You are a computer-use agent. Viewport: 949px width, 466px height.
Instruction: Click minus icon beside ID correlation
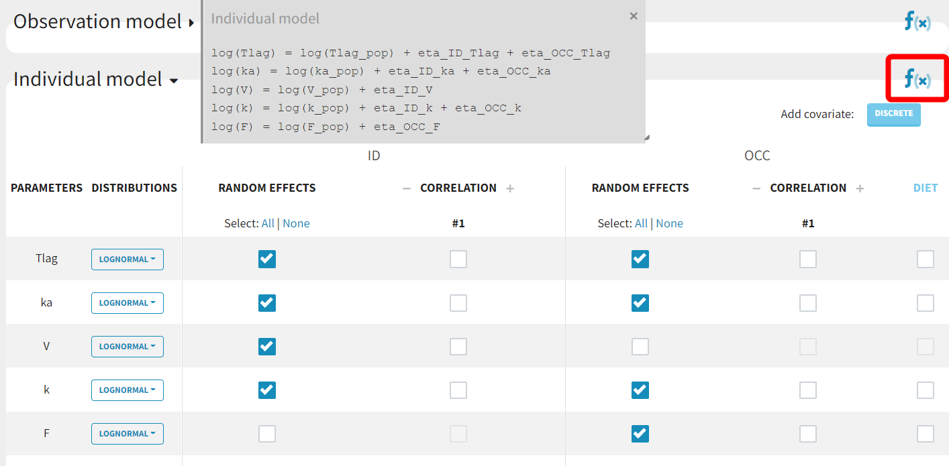tap(406, 188)
